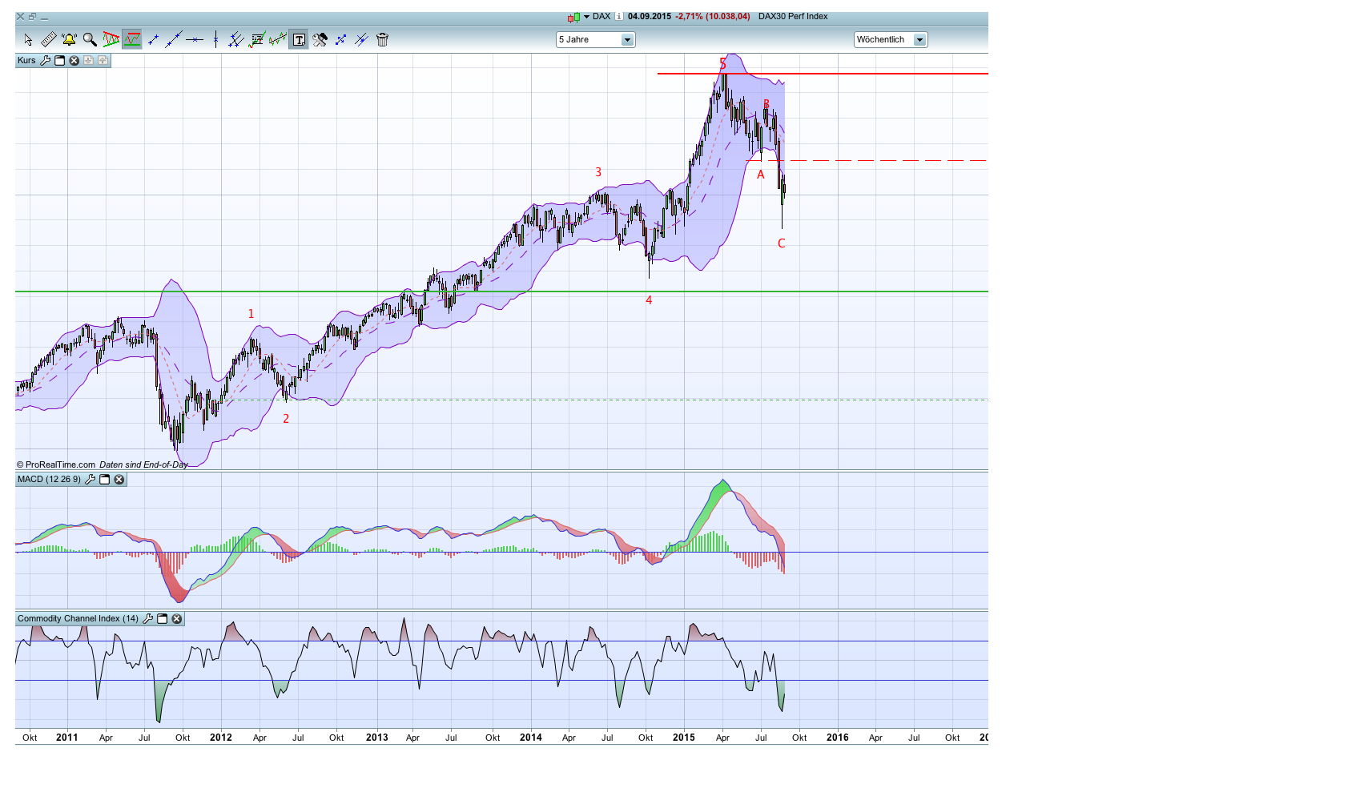Open the price alert (bell) tool
The height and width of the screenshot is (788, 1368).
click(70, 39)
